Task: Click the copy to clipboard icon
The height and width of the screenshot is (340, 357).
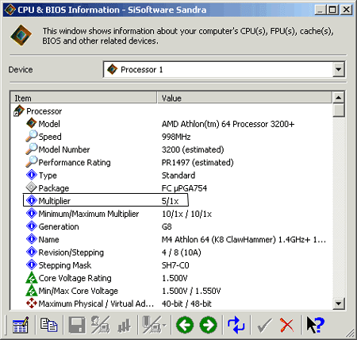Action: point(48,325)
